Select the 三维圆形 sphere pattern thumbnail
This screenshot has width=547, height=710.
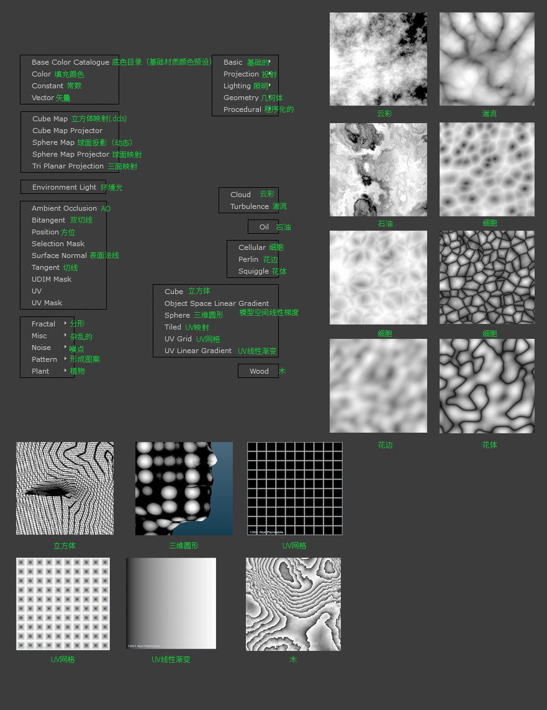click(184, 488)
